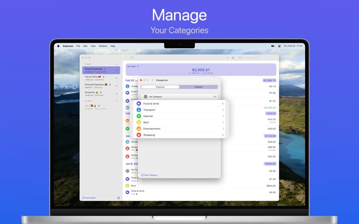
Task: Click the -$143.95 daily total badge
Action: click(x=270, y=136)
